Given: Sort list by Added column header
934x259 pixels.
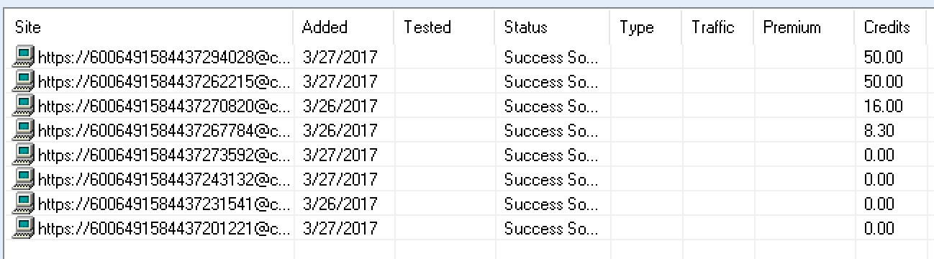Looking at the screenshot, I should pos(345,27).
